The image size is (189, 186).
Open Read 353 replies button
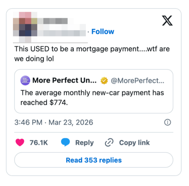pyautogui.click(x=94, y=160)
